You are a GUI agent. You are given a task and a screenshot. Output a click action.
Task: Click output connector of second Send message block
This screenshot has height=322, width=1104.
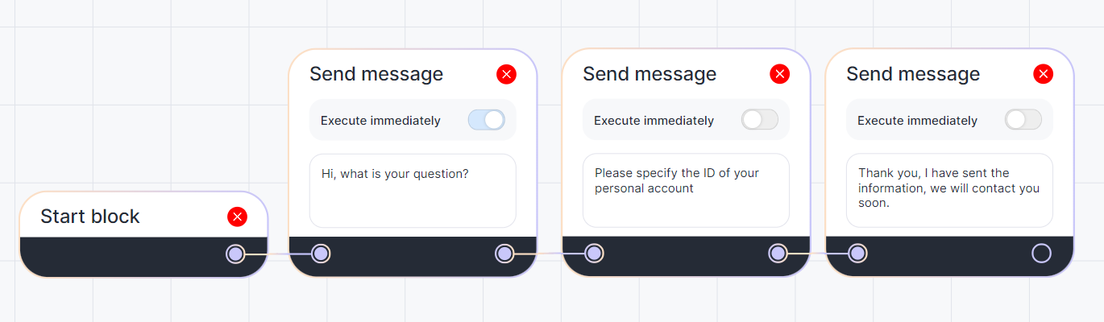(778, 254)
